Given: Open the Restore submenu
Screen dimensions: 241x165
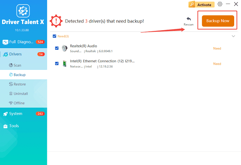Looking at the screenshot, I should (x=24, y=84).
